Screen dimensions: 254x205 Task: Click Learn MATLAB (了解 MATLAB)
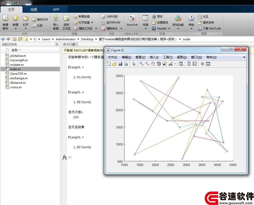click(x=209, y=28)
